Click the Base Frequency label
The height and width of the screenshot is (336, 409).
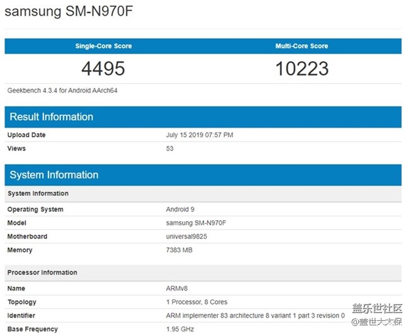coord(33,329)
